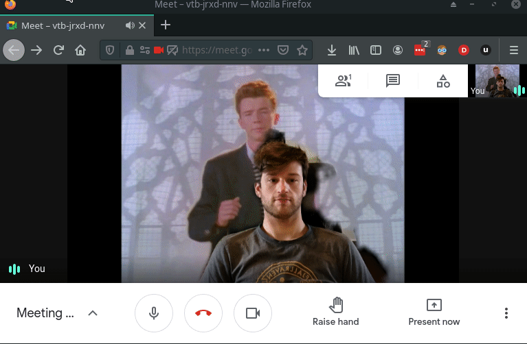Viewport: 527px width, 344px height.
Task: Click the meet.google URL field
Action: pyautogui.click(x=217, y=50)
